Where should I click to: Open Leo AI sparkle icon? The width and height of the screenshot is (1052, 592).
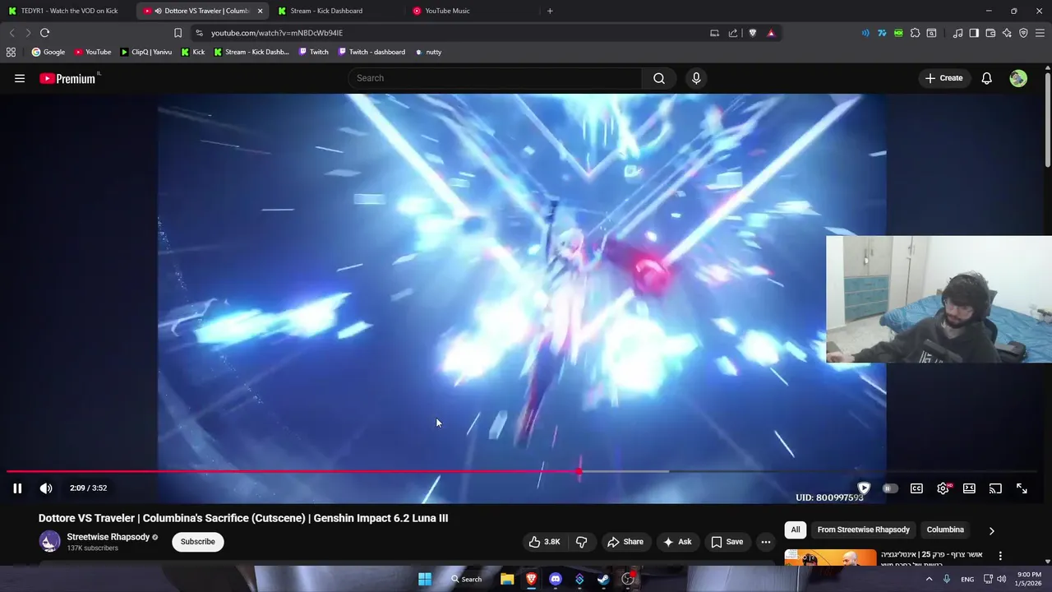click(x=1007, y=33)
